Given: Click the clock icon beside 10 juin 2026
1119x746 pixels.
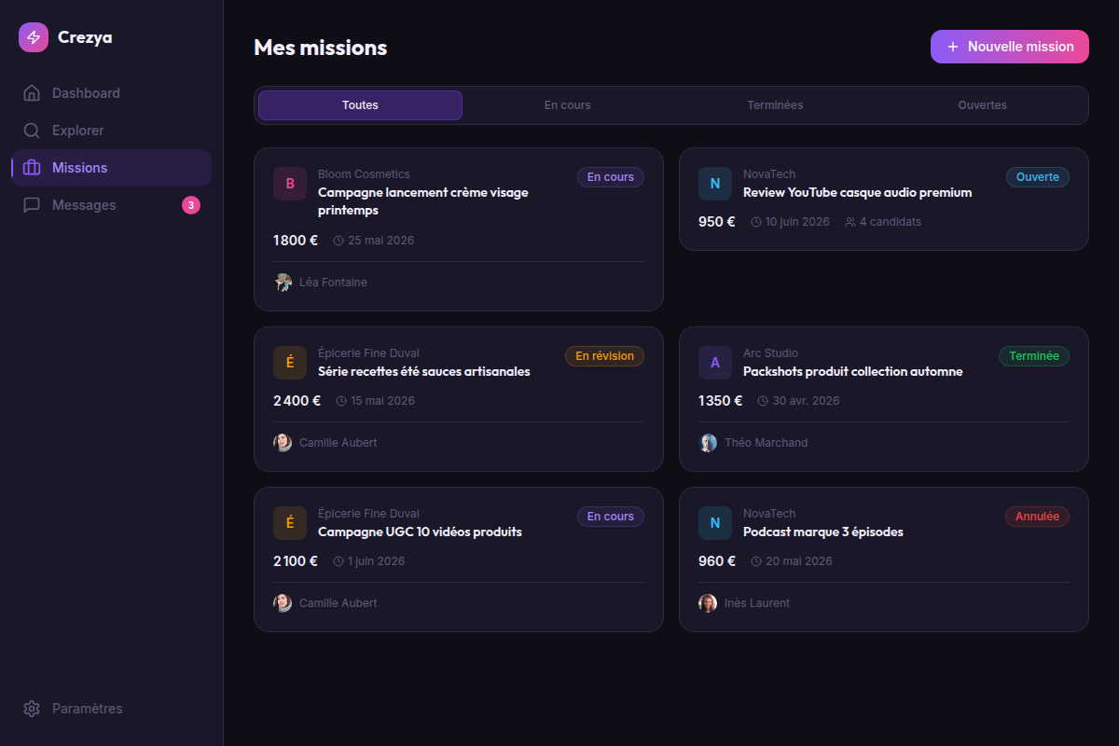Looking at the screenshot, I should 756,222.
